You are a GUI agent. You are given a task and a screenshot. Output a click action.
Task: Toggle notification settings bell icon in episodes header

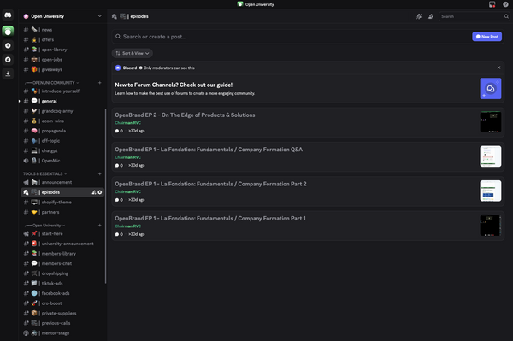[x=419, y=16]
